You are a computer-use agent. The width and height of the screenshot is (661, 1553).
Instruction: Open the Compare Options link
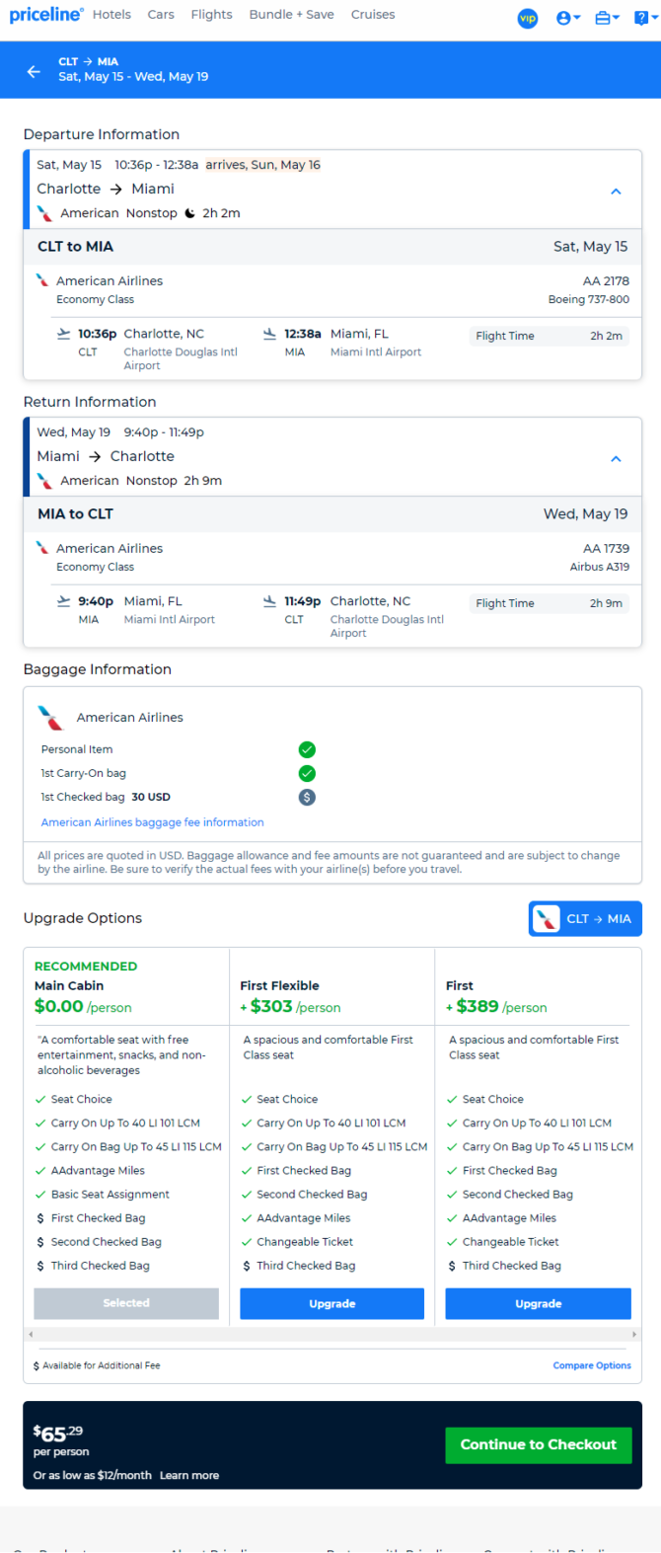[592, 1365]
